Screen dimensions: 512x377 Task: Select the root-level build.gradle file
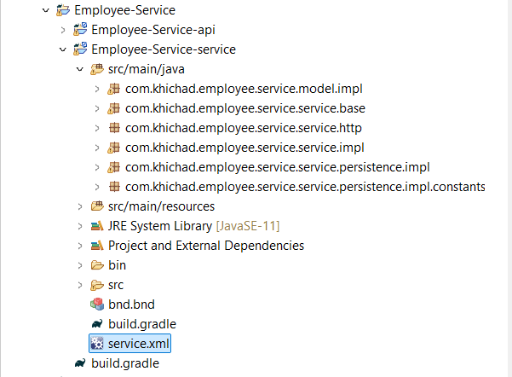125,363
